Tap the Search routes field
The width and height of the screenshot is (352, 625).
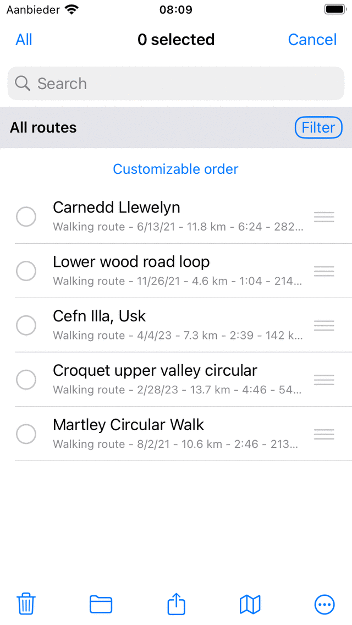click(176, 84)
